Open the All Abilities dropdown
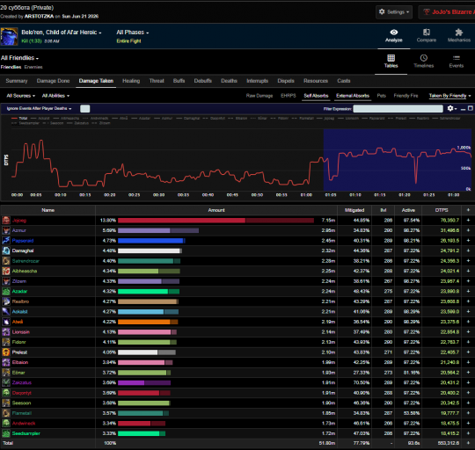Screen dimensions: 475x450 55,96
